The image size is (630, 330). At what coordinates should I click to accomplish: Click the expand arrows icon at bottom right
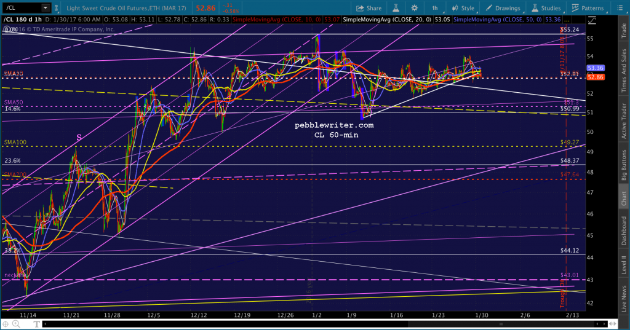pos(613,324)
